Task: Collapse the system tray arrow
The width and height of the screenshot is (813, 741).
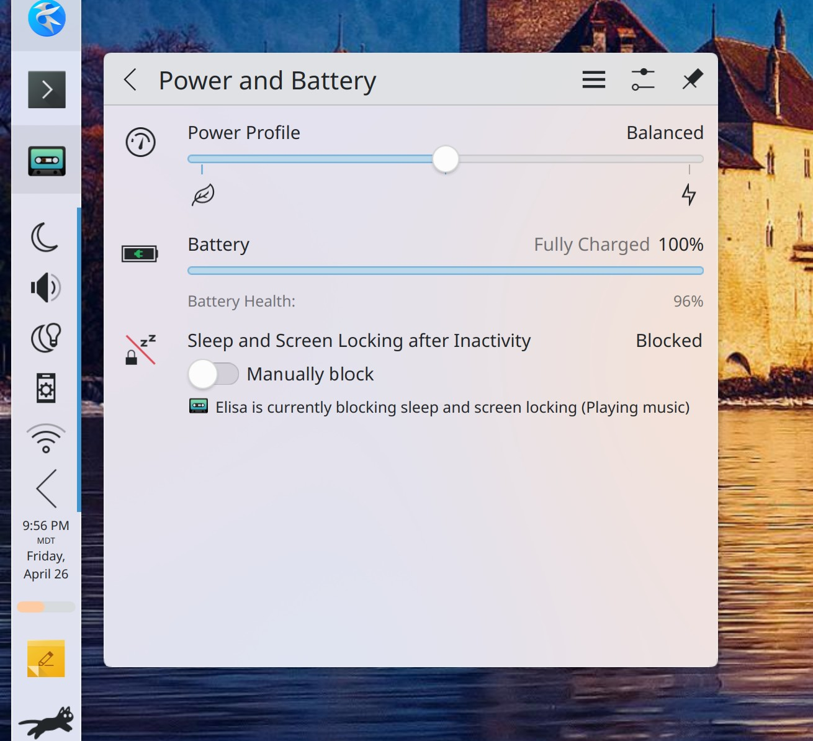Action: click(46, 488)
